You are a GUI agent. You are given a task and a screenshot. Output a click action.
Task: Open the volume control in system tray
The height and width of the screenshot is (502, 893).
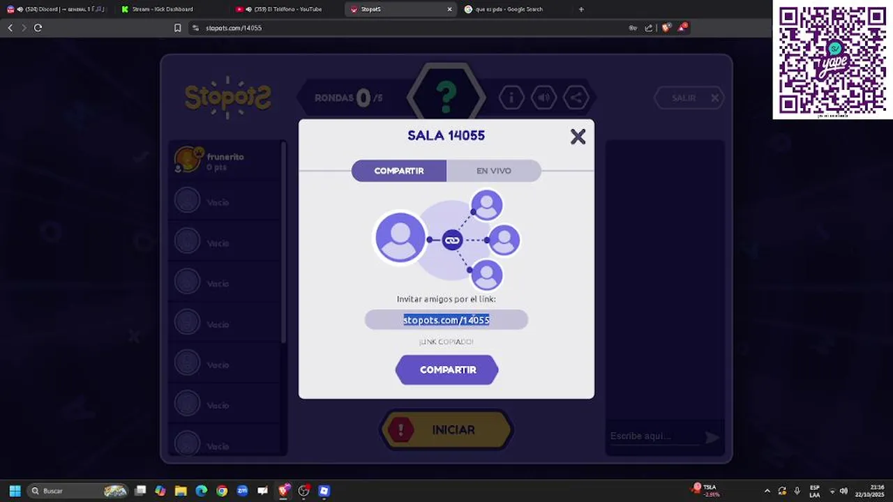(x=843, y=491)
